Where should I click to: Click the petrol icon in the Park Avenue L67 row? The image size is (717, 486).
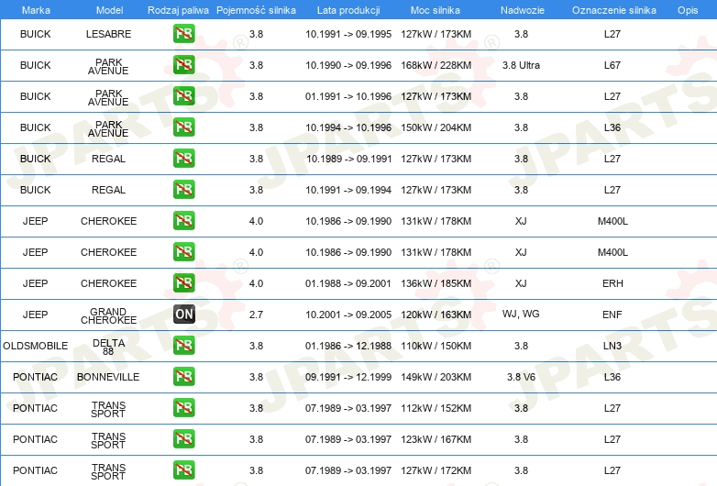pyautogui.click(x=183, y=64)
